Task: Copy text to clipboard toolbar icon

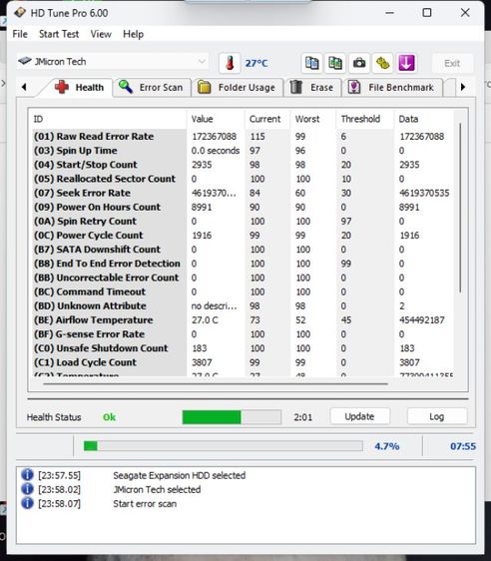Action: click(311, 63)
